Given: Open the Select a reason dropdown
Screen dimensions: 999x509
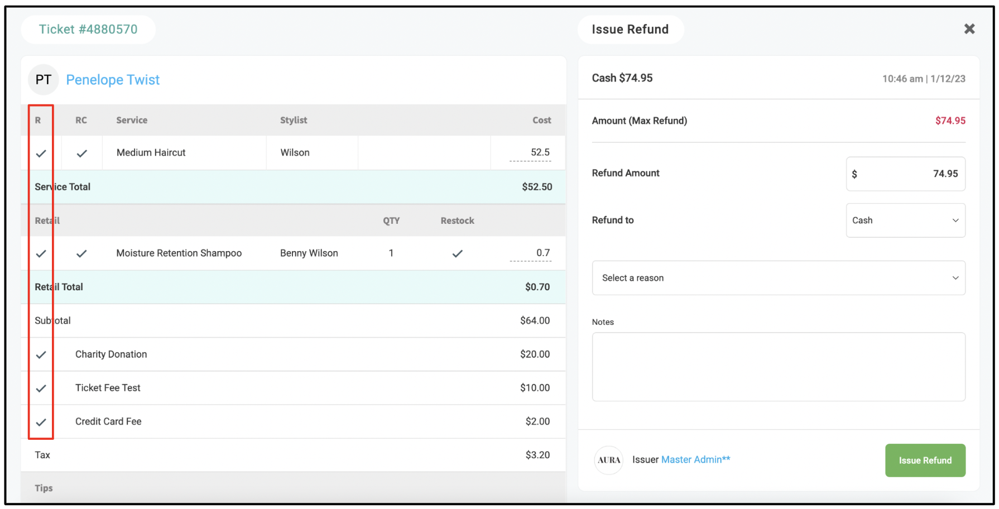Looking at the screenshot, I should pyautogui.click(x=779, y=278).
